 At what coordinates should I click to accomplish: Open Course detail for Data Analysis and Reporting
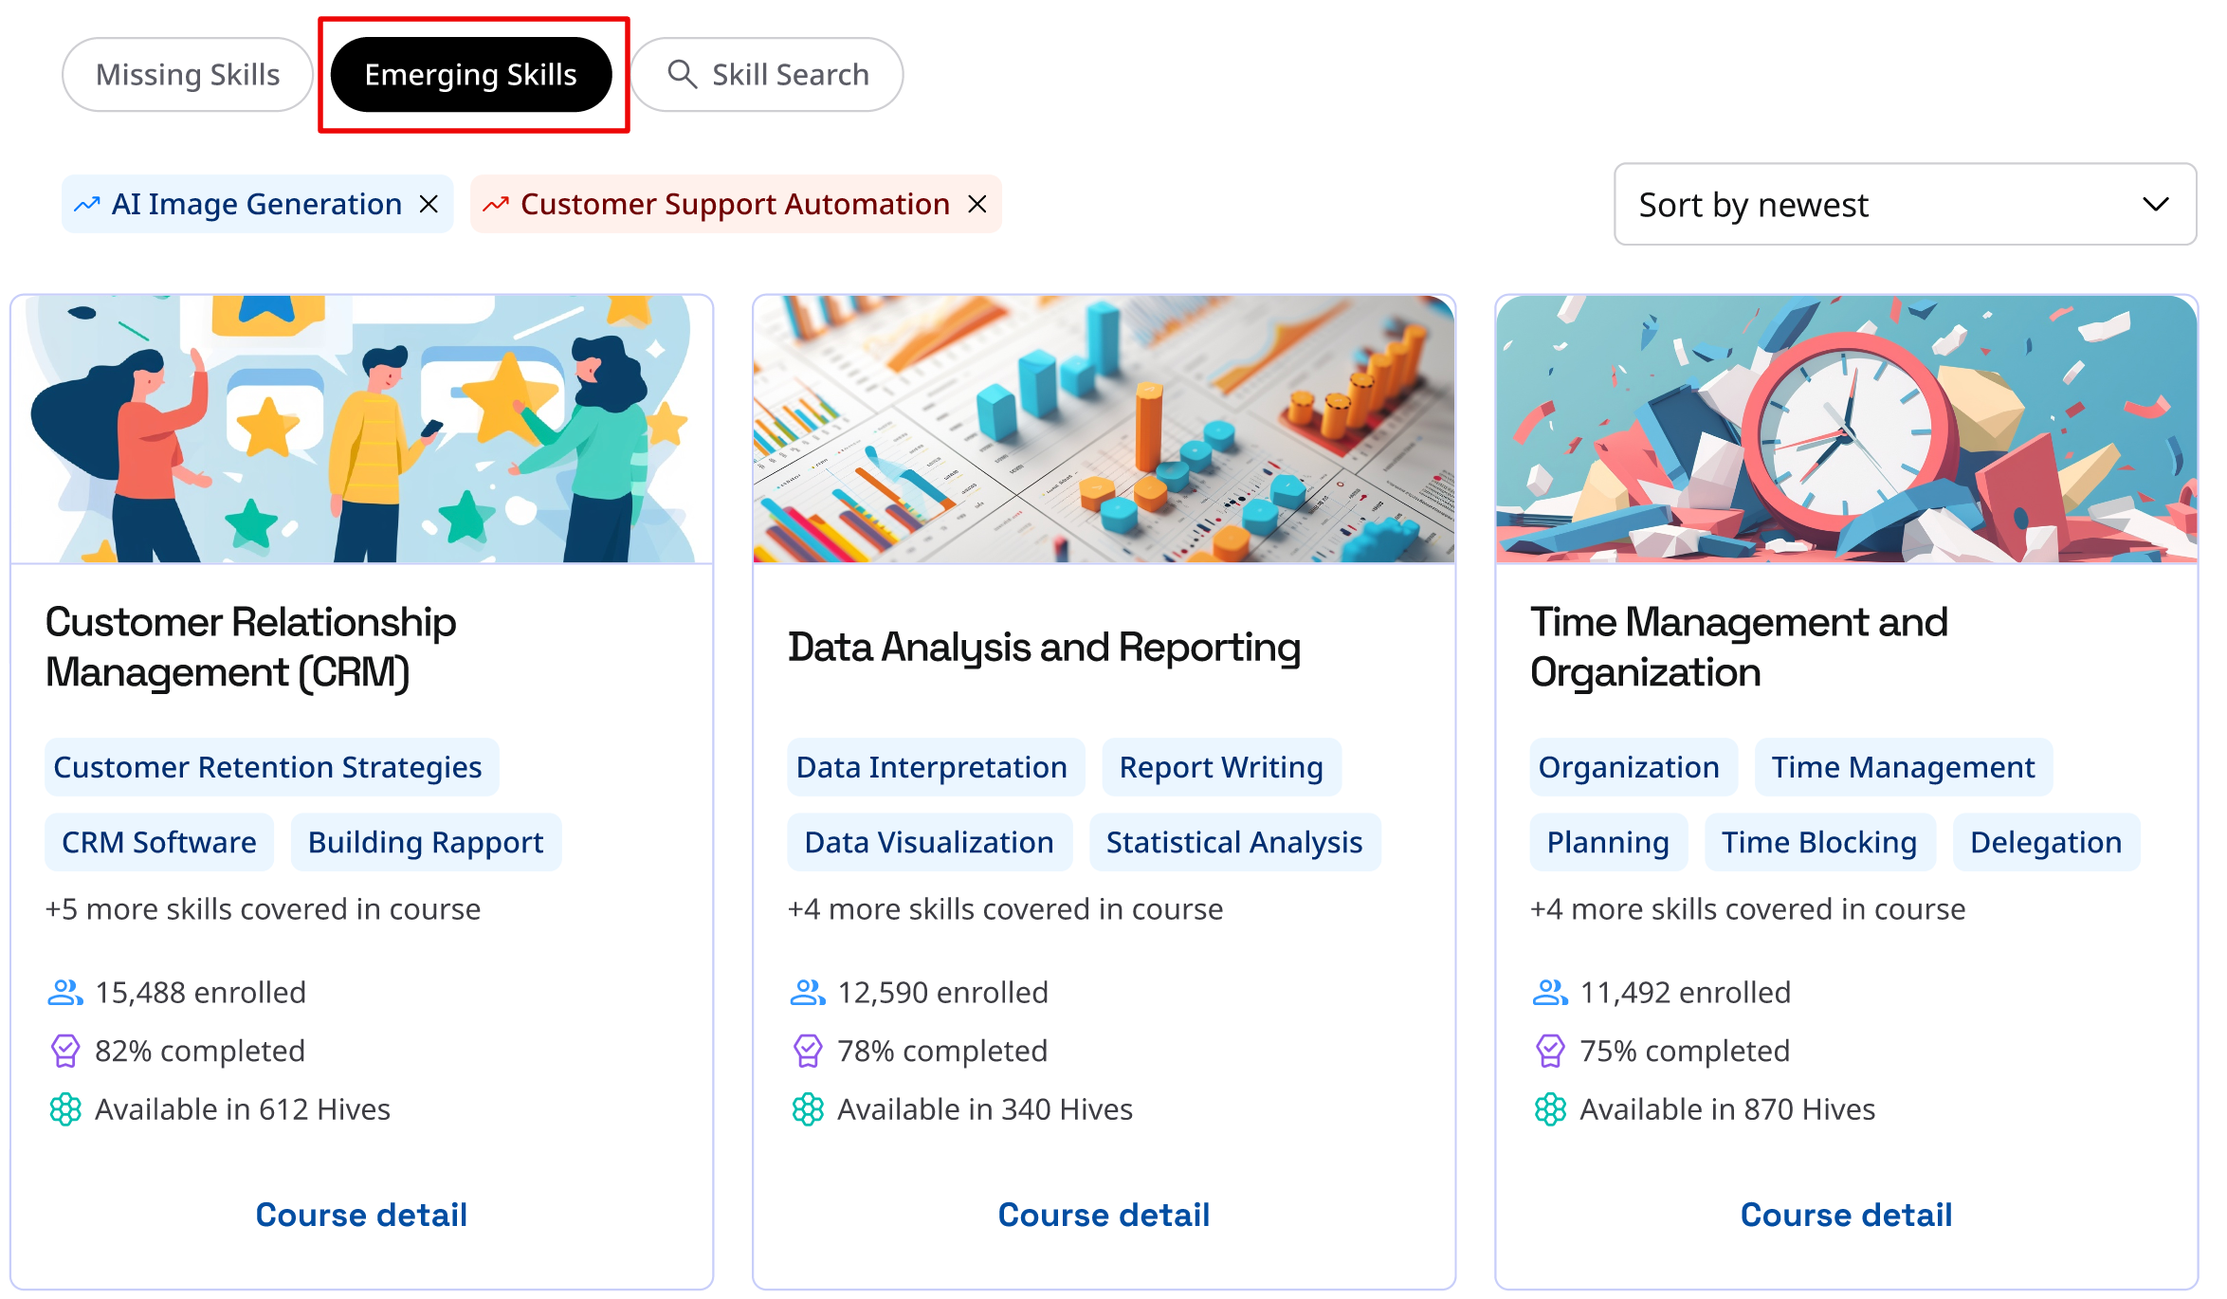click(x=1104, y=1215)
